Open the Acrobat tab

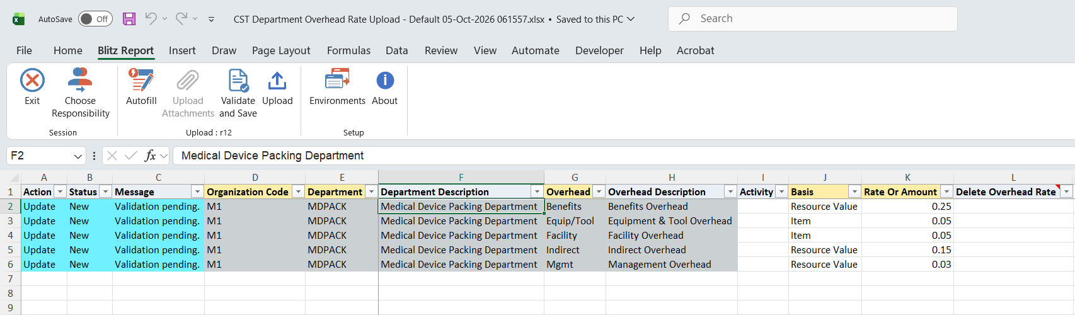click(696, 50)
